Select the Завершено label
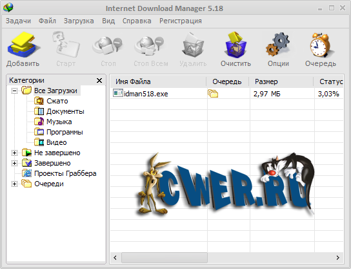Viewport: 351px width, 269px height. click(52, 163)
